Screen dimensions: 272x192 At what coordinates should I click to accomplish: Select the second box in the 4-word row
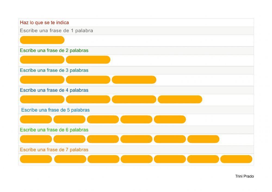(x=88, y=99)
